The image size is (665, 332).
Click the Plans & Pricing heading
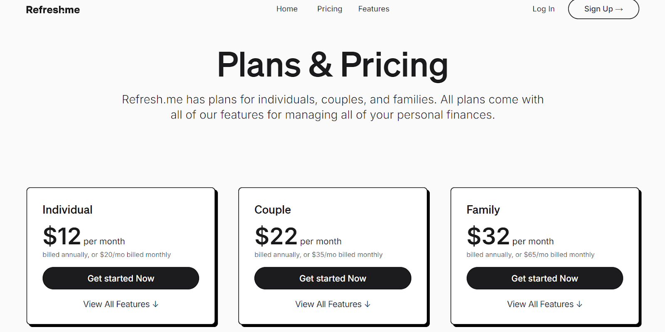(332, 65)
